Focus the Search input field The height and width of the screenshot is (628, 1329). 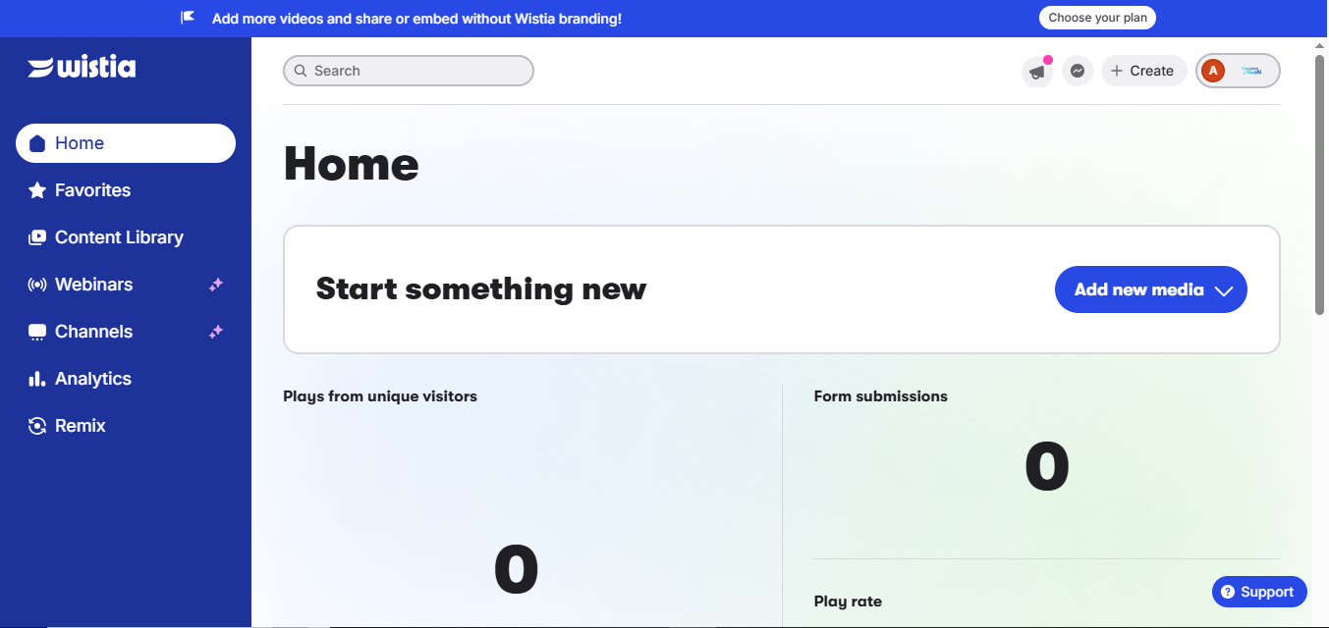pos(409,71)
